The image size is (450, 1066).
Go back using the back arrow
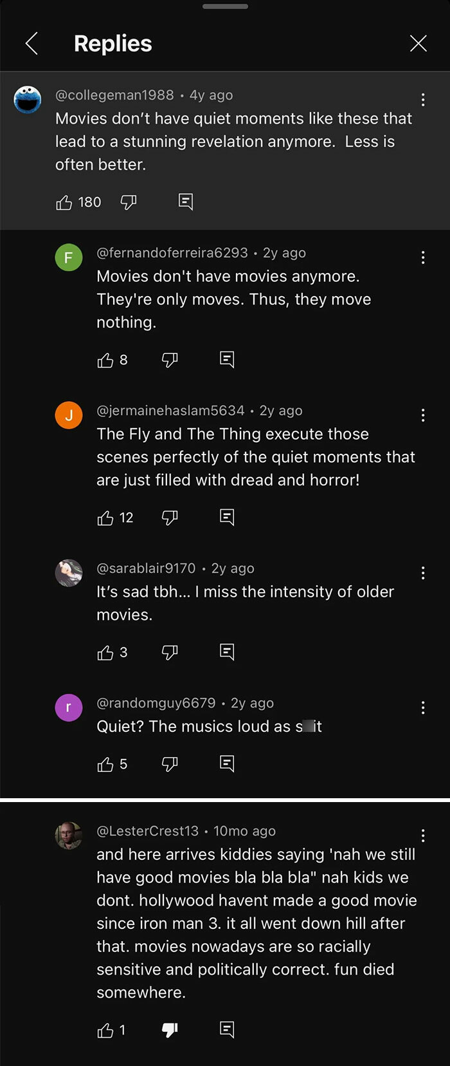point(32,43)
